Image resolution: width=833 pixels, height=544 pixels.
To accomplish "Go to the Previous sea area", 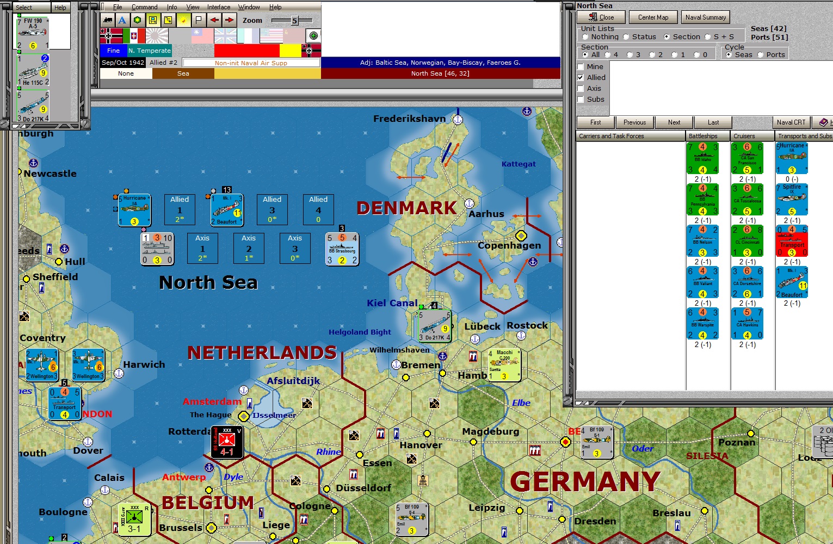I will (x=635, y=122).
